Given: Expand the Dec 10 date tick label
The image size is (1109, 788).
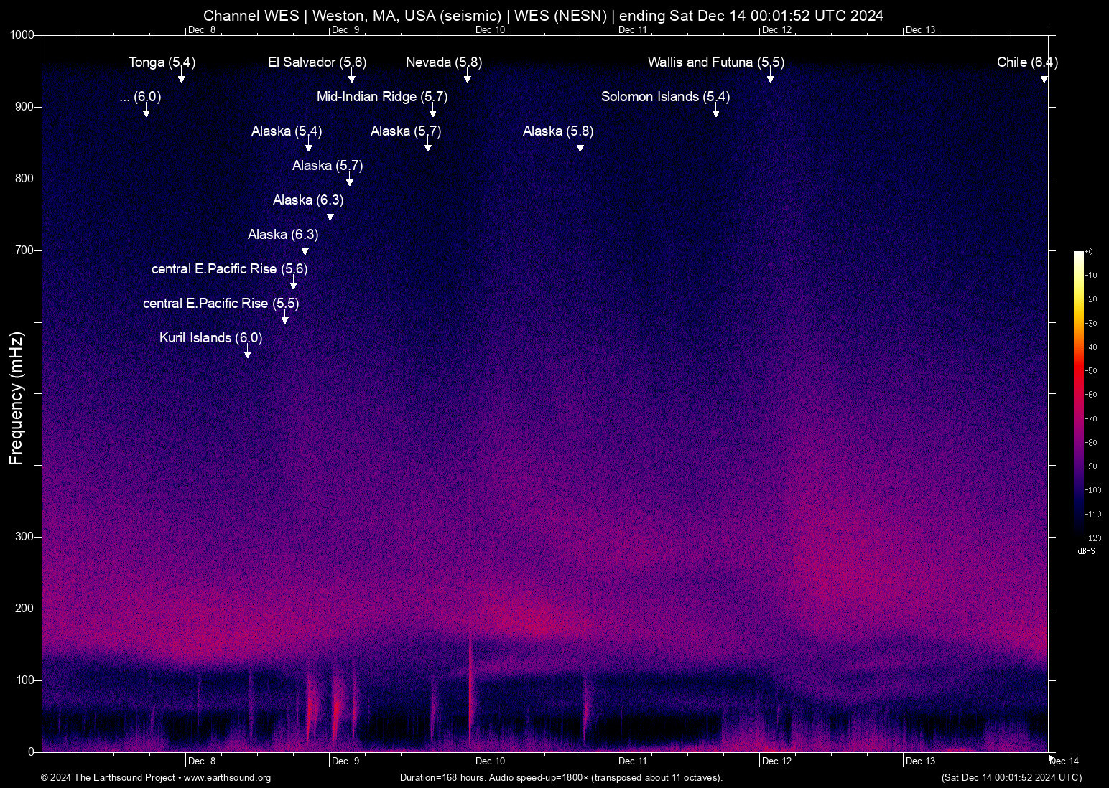Looking at the screenshot, I should coord(492,761).
